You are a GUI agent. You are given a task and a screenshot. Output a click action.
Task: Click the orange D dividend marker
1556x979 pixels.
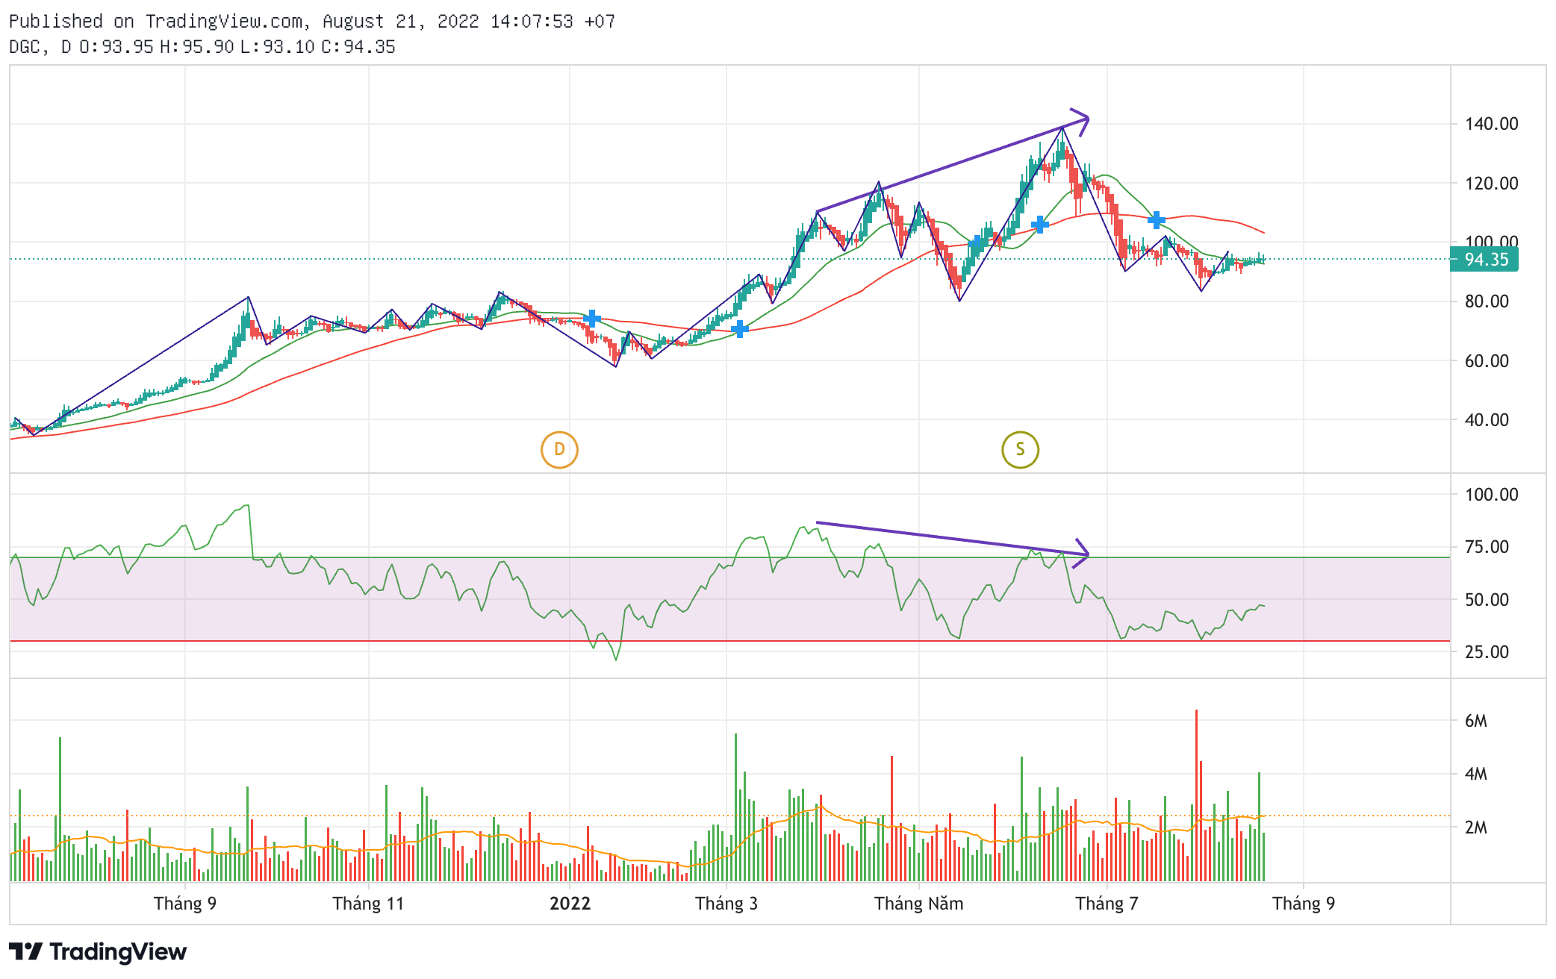point(559,450)
